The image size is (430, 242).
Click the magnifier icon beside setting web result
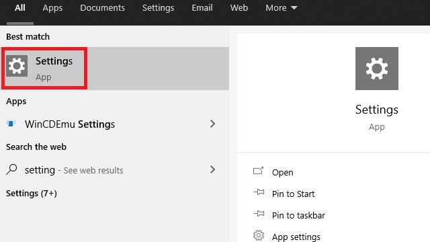11,169
